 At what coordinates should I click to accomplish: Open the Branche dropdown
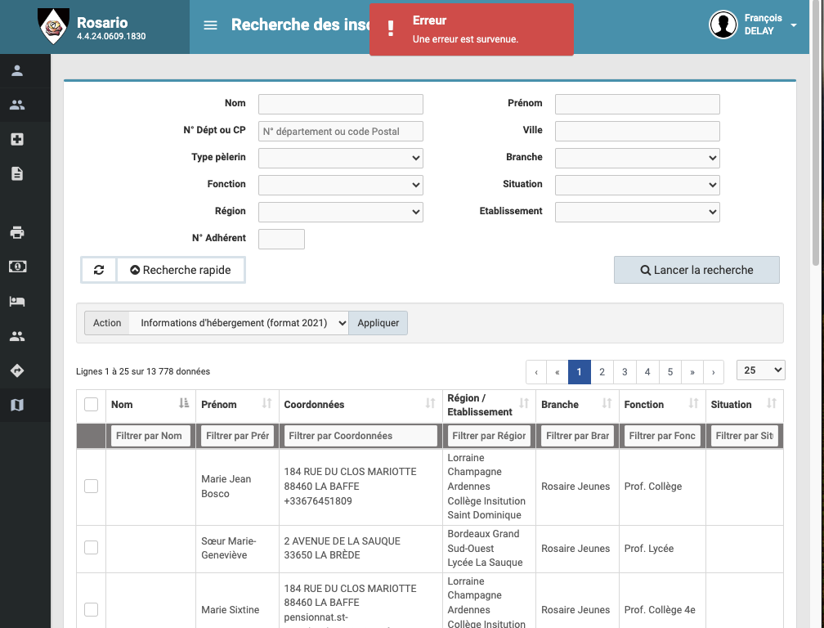pyautogui.click(x=637, y=158)
